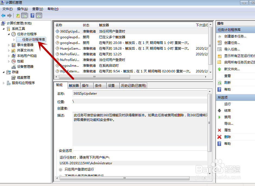Toggle the show/hide console tree toolbar icon
Screen dimensions: 255x186
pyautogui.click(x=24, y=15)
